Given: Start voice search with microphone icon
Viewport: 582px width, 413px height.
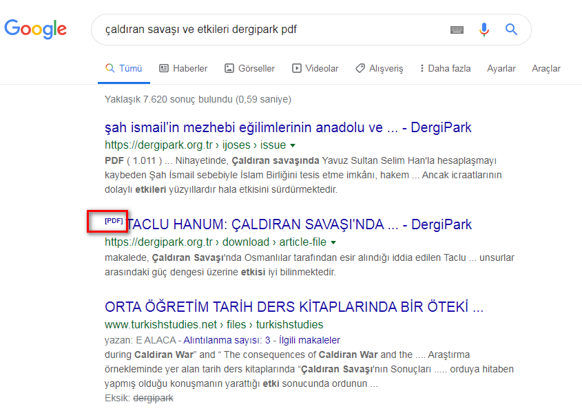Looking at the screenshot, I should coord(484,30).
